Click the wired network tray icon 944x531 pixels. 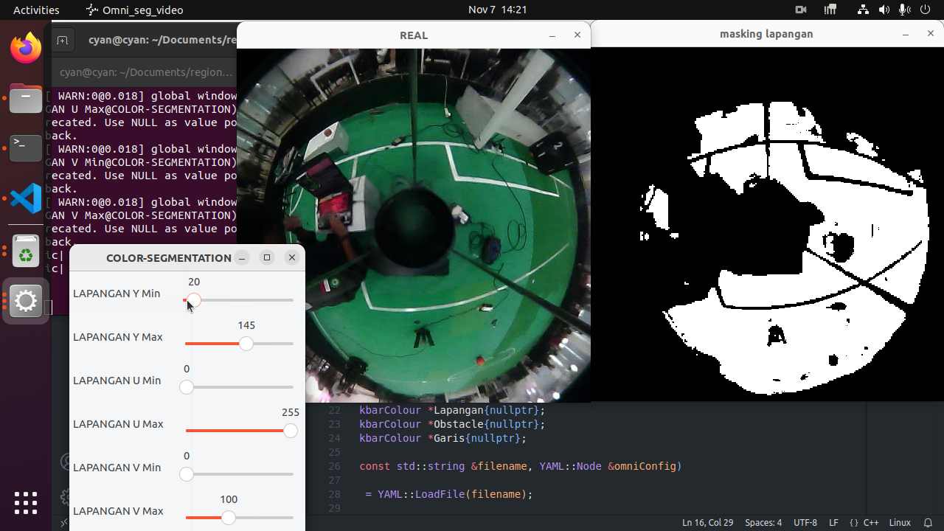pos(863,10)
